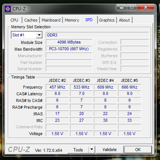This screenshot has height=160, width=160.
Task: Click the tRC value 30
Action: coord(105,120)
